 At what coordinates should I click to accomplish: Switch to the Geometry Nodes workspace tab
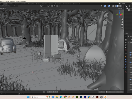(x=67, y=4)
